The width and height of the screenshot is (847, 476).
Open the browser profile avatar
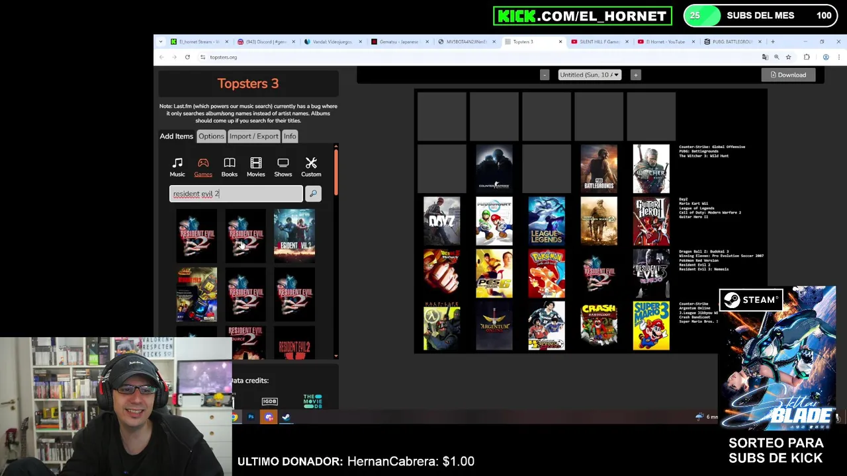pyautogui.click(x=826, y=57)
